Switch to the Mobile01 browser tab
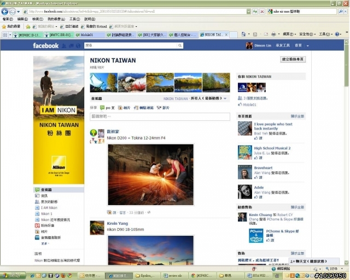350x280 pixels. 90,35
